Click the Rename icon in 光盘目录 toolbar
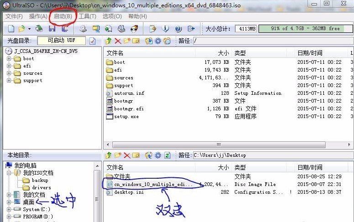 tap(136, 41)
